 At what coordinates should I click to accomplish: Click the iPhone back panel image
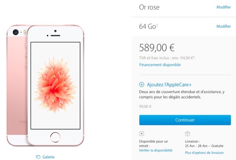(x=17, y=85)
